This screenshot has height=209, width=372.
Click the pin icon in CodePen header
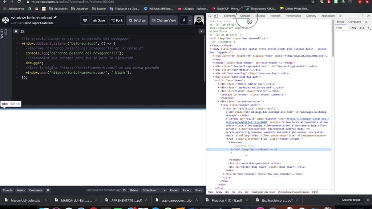184,20
